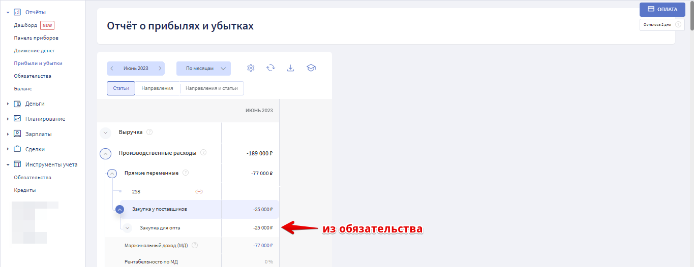Click the Планирование checklist icon
This screenshot has width=694, height=267.
coord(17,119)
